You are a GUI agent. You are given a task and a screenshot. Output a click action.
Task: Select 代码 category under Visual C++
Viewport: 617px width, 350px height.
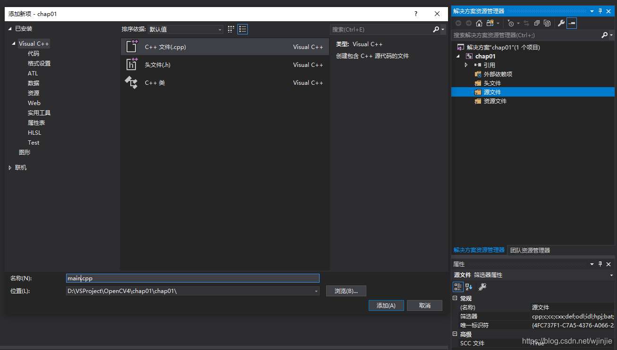coord(34,54)
